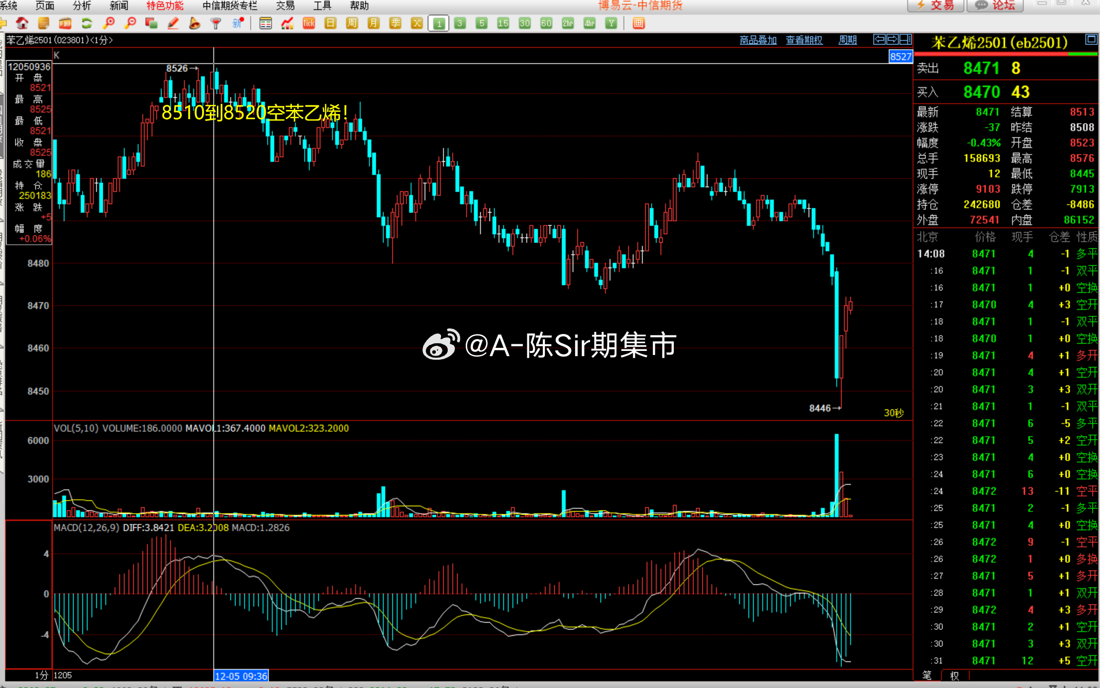
Task: Select the 5-minute period button
Action: (x=482, y=23)
